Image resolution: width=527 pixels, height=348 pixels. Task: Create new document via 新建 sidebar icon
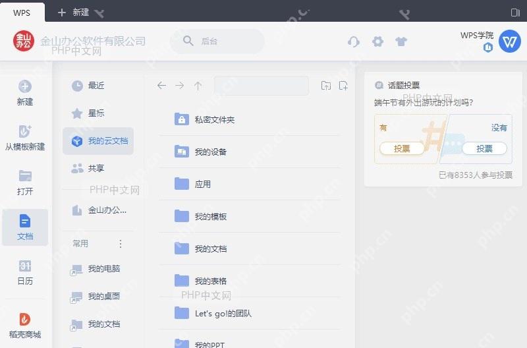point(25,93)
